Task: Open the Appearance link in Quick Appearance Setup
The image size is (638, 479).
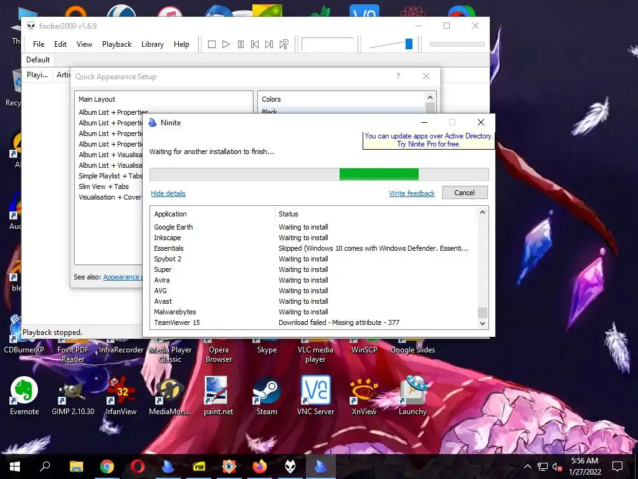Action: pos(122,277)
